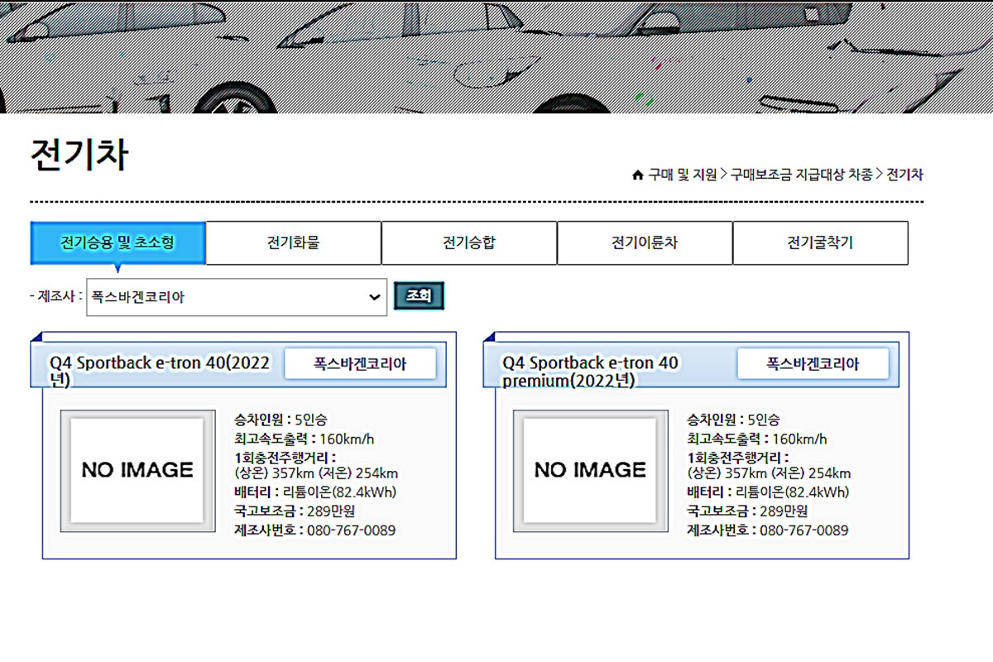Click title Q4 Sportback e-tron 40 premium(2022년)

(x=590, y=372)
